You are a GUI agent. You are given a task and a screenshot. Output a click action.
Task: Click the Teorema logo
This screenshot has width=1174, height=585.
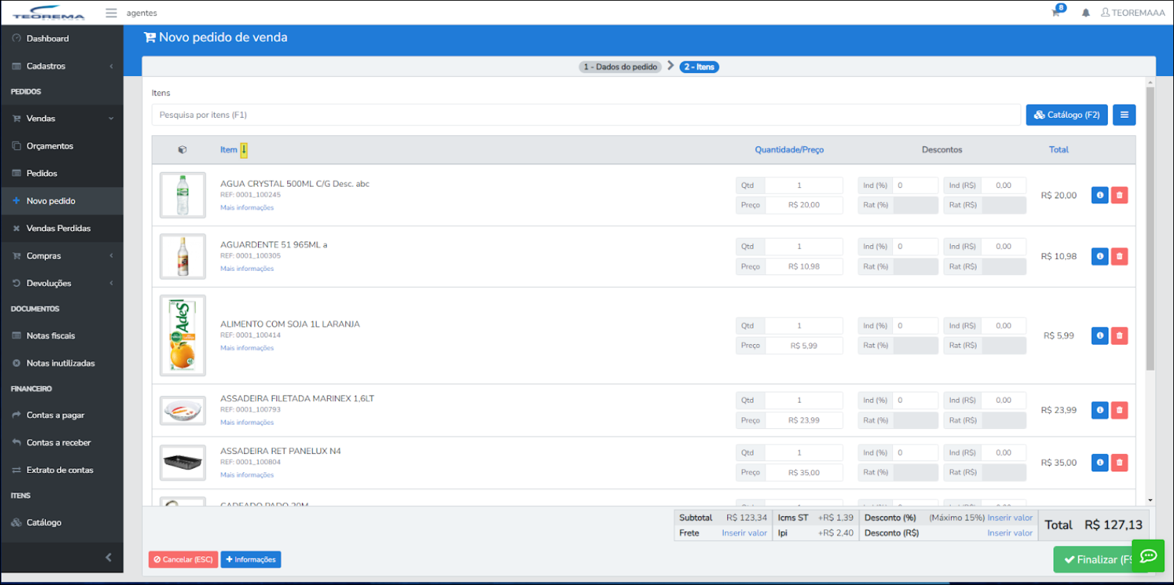click(49, 13)
